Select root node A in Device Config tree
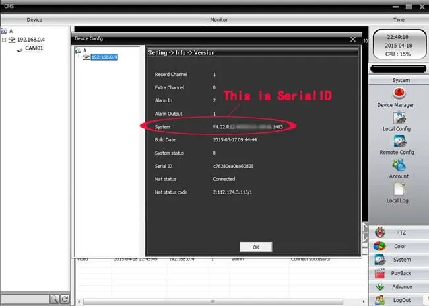 coord(85,50)
